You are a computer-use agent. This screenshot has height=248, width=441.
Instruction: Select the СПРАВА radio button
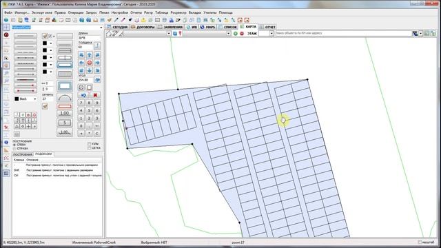coord(14,149)
